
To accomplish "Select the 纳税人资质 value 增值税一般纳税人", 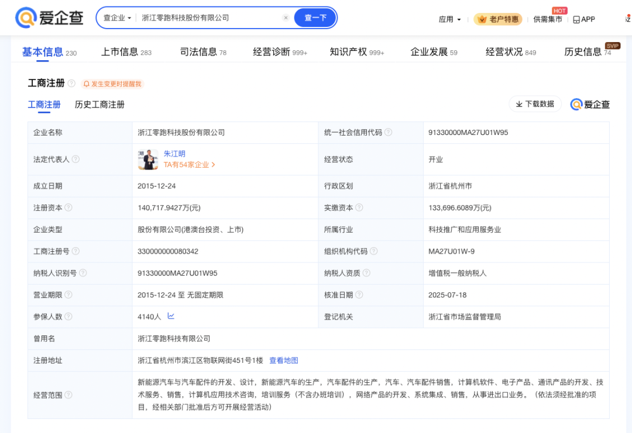I will pos(458,273).
